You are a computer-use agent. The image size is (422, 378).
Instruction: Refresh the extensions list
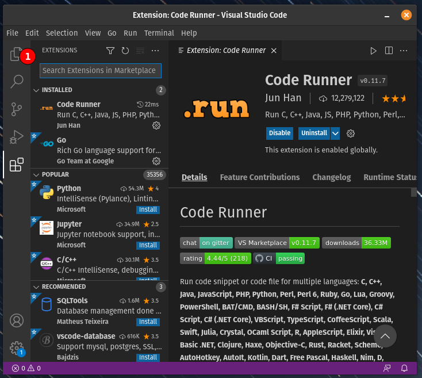tap(125, 51)
